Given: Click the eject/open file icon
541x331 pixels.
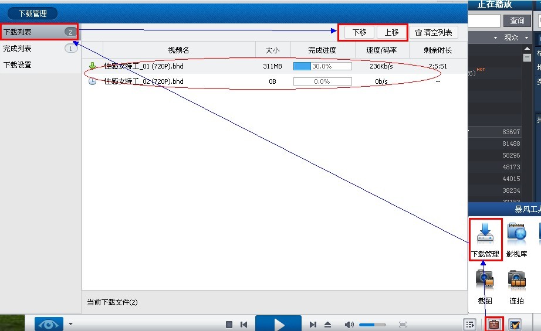Looking at the screenshot, I should click(x=328, y=325).
